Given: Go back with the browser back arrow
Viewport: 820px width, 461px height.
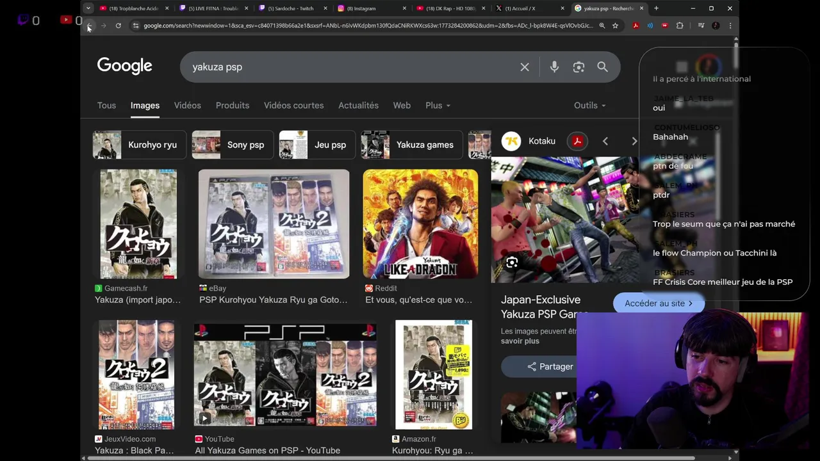Looking at the screenshot, I should (89, 26).
